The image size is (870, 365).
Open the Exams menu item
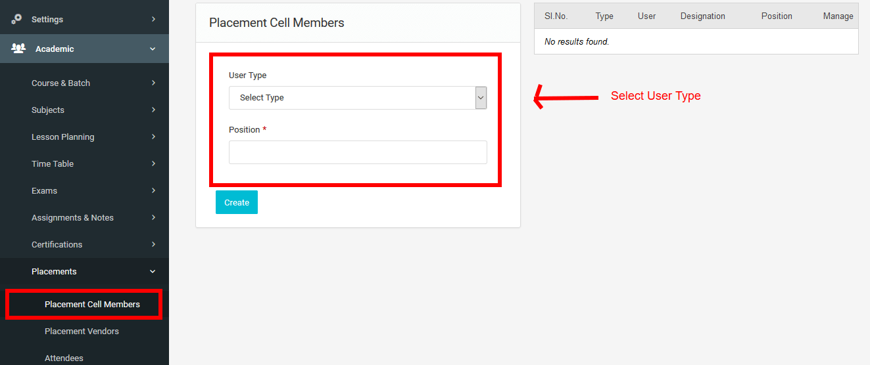(45, 190)
